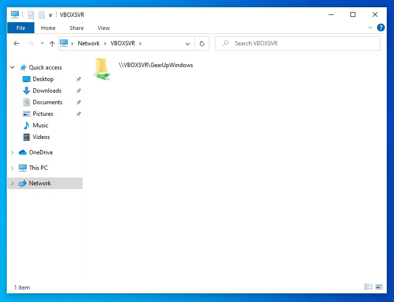Click the title bar computer system icon
The width and height of the screenshot is (394, 302).
click(x=15, y=14)
